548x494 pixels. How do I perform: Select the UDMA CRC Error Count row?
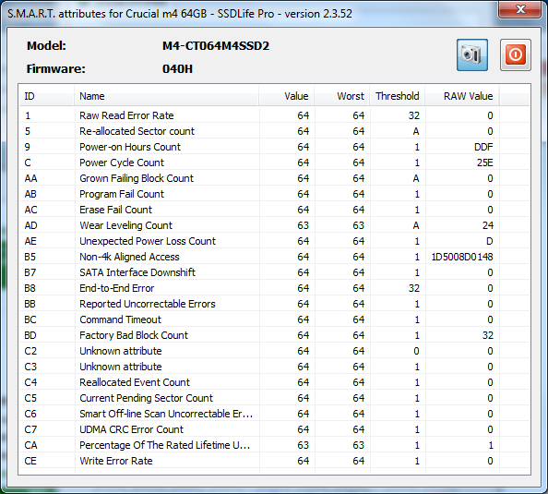click(259, 429)
